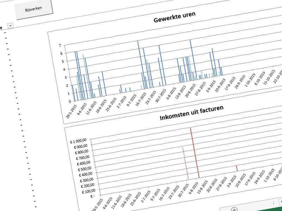
Task: Select the short red bar near 3-9-2015
Action: click(237, 168)
